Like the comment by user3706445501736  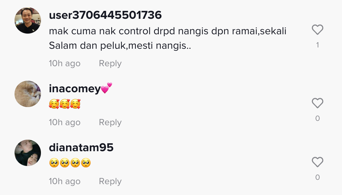click(317, 30)
